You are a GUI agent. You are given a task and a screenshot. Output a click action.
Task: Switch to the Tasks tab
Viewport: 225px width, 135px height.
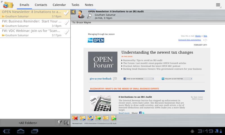(x=75, y=5)
